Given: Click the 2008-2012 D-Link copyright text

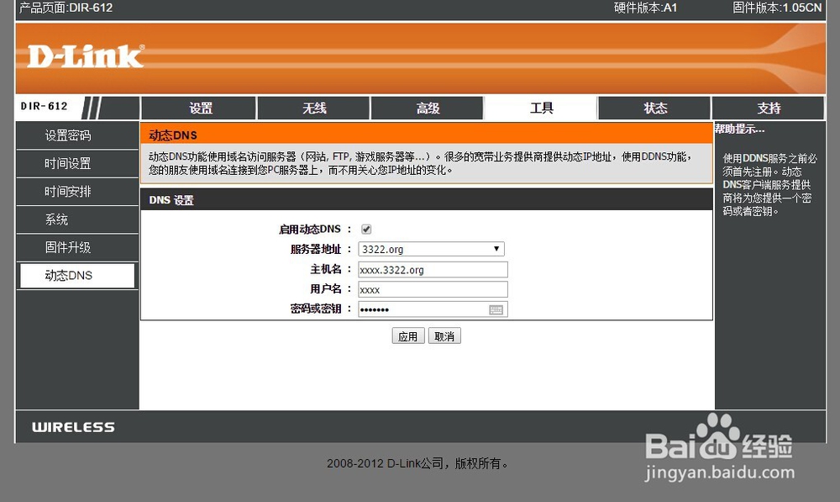Looking at the screenshot, I should click(417, 463).
